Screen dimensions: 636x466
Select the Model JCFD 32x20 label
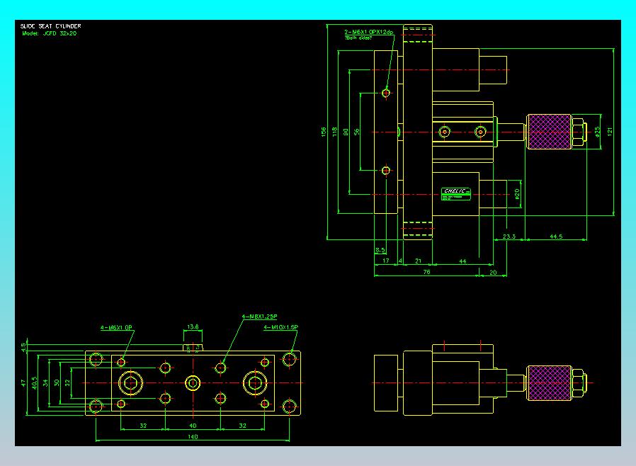[49, 33]
